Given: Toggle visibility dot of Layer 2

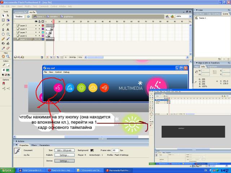Looking at the screenshot, I should (x=36, y=26).
